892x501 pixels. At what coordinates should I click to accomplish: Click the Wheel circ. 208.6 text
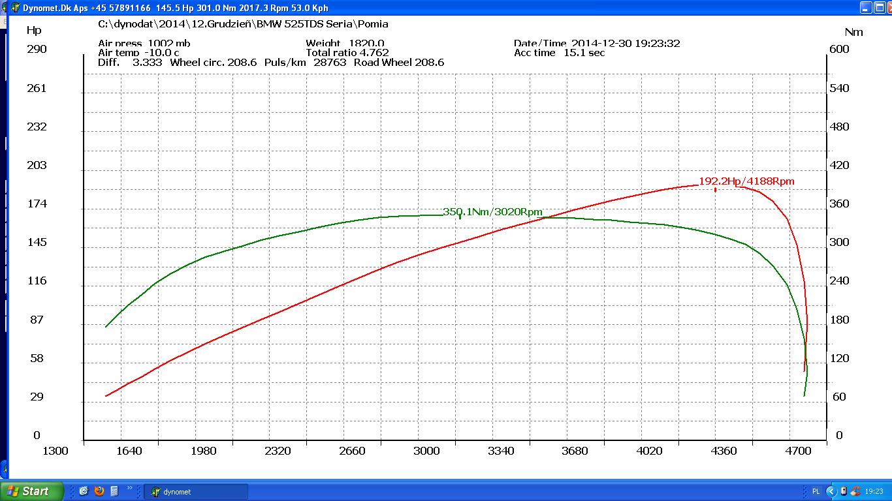pyautogui.click(x=214, y=63)
